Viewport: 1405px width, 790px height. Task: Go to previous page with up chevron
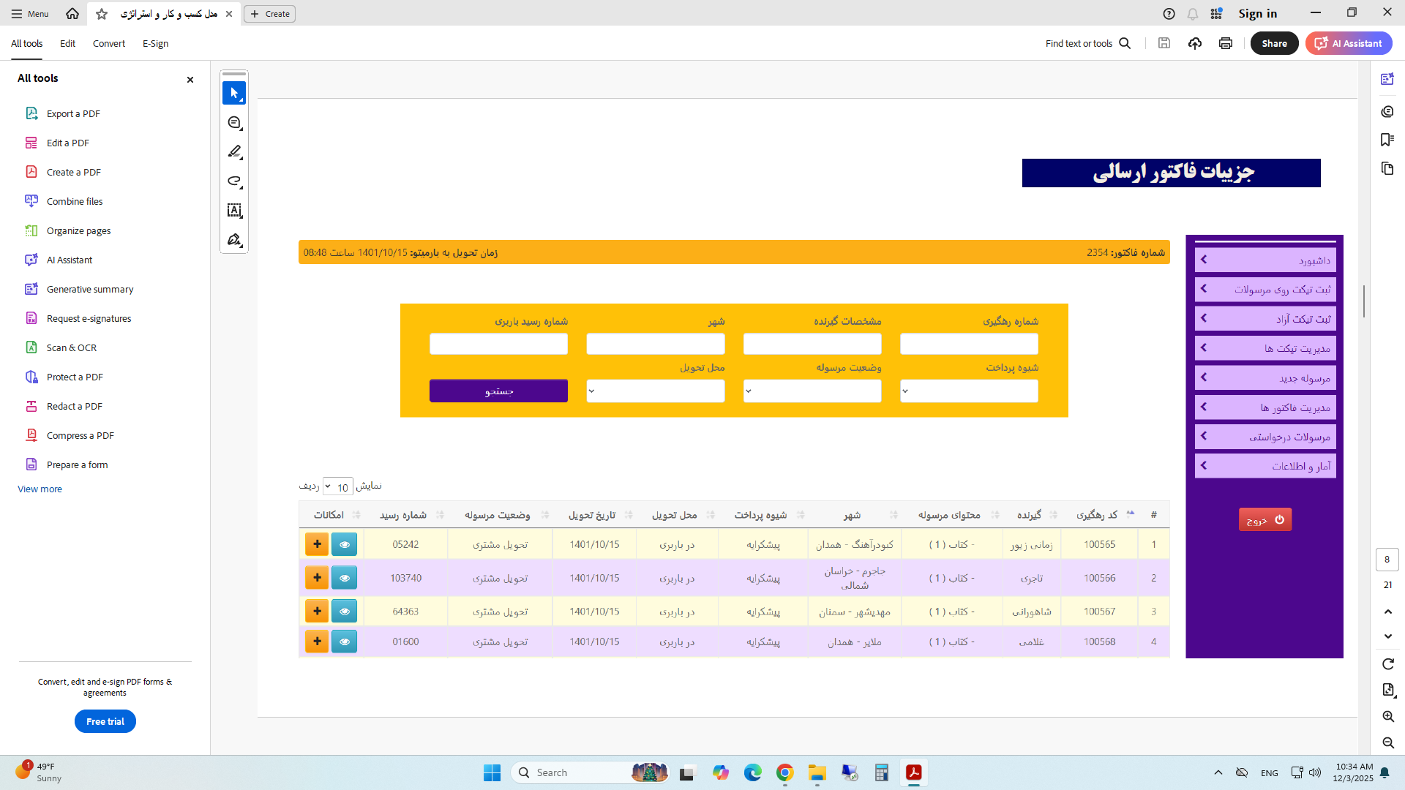pyautogui.click(x=1387, y=612)
